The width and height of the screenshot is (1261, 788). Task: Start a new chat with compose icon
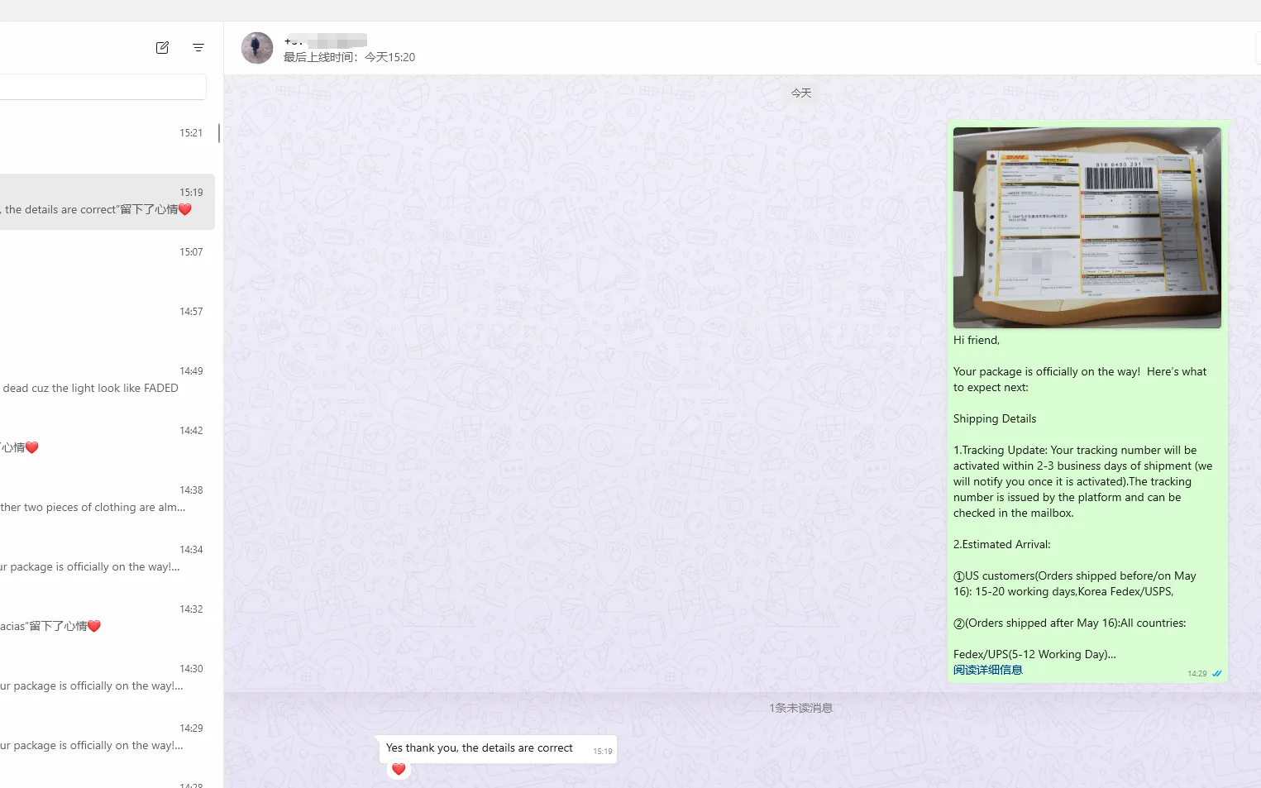click(162, 48)
